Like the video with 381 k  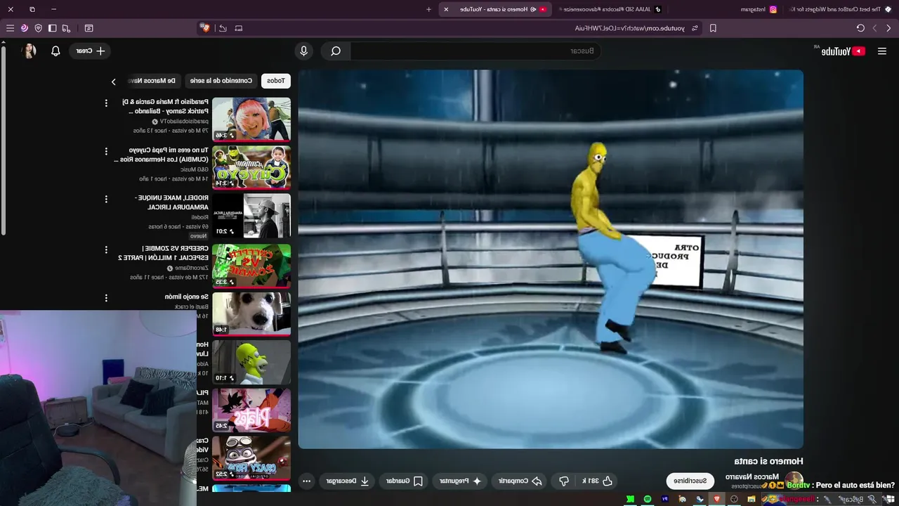coord(598,481)
